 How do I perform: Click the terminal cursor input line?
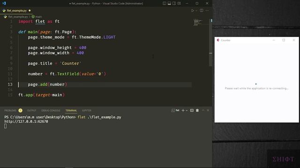click(5, 126)
